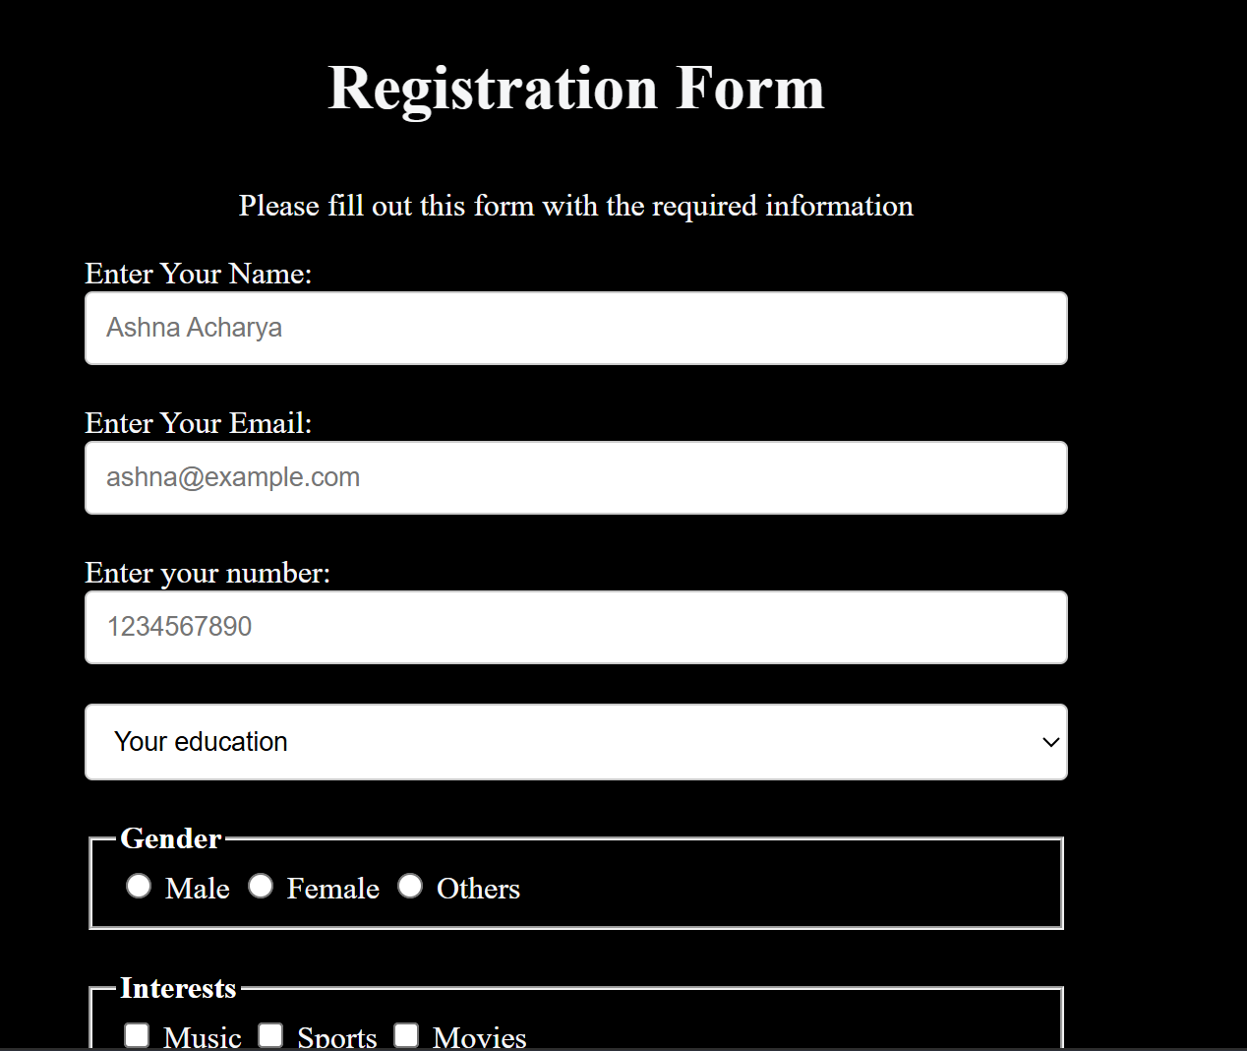Screen dimensions: 1247x1051
Task: Click the Enter Your Email label
Action: click(x=197, y=423)
